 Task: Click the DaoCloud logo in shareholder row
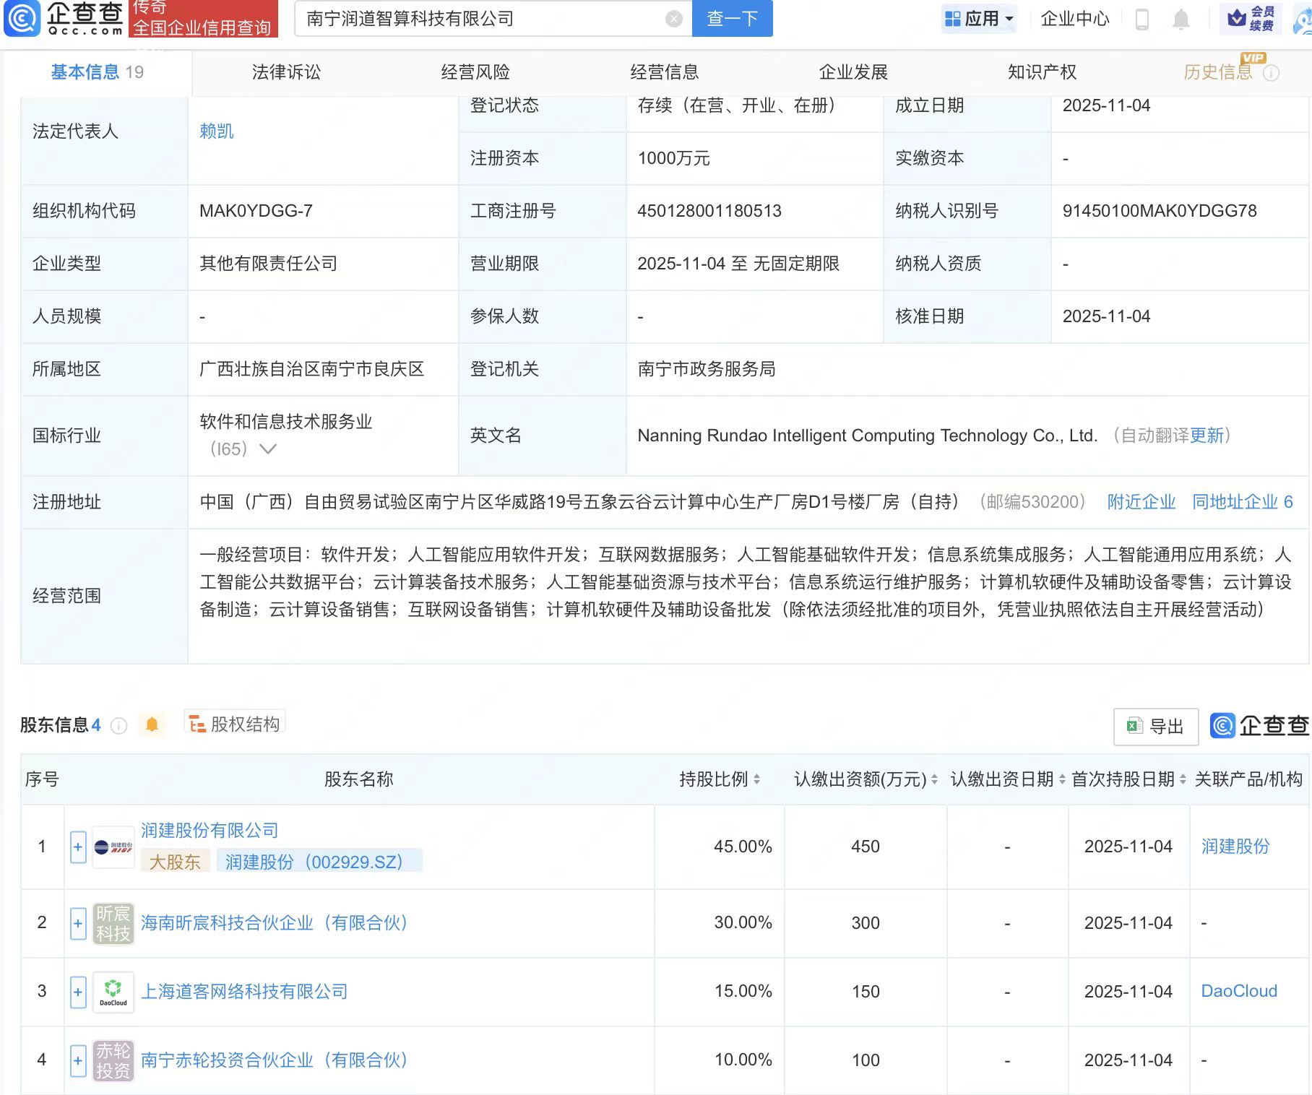[113, 992]
